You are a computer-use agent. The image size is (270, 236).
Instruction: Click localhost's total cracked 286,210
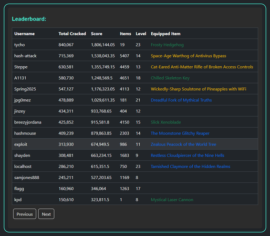(x=66, y=167)
